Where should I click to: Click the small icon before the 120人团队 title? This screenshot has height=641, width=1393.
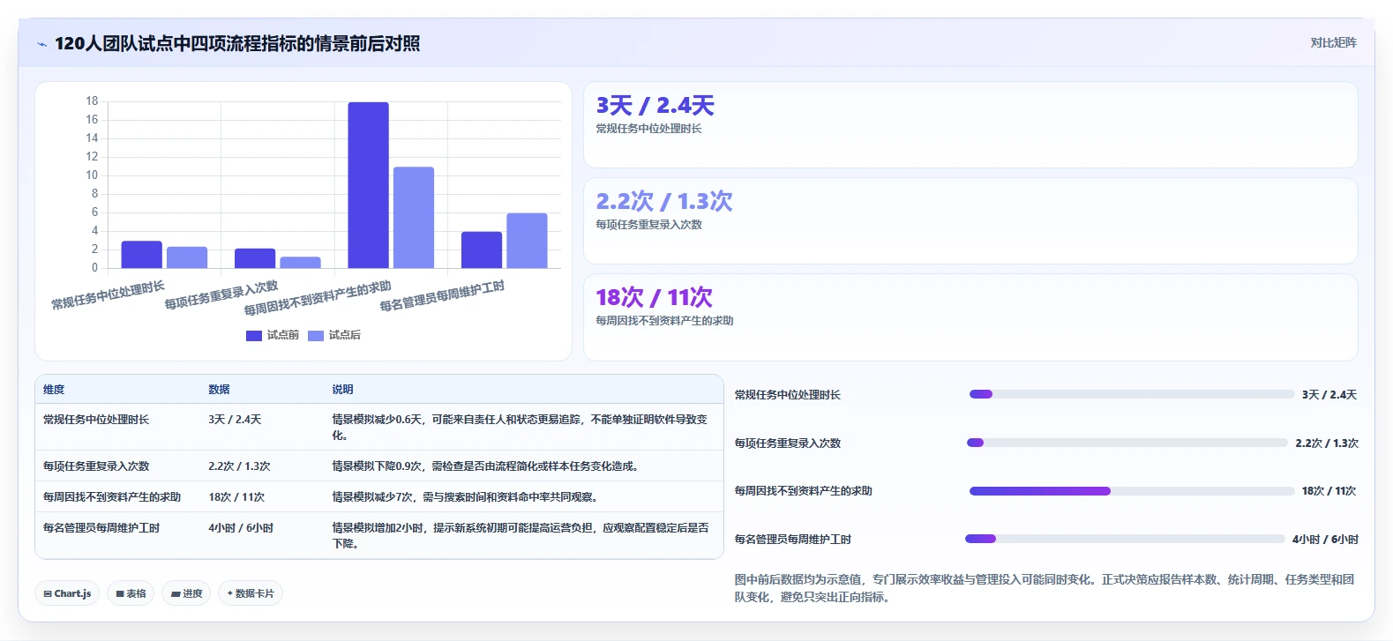pos(41,44)
